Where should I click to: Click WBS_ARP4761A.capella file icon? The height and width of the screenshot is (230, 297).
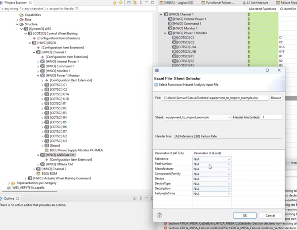point(9,187)
